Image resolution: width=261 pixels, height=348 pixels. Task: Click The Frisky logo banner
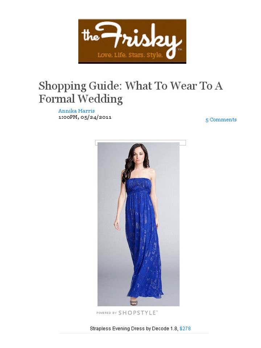point(132,41)
